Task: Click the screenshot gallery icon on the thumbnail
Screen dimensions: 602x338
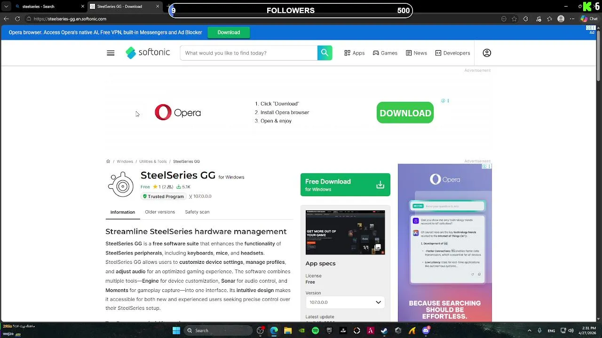Action: [x=377, y=247]
